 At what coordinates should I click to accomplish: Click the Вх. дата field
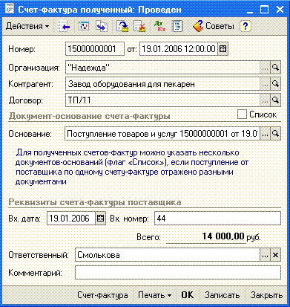click(71, 219)
